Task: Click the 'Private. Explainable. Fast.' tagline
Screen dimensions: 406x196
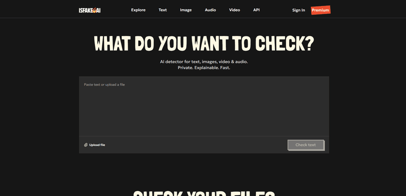Action: coord(204,68)
